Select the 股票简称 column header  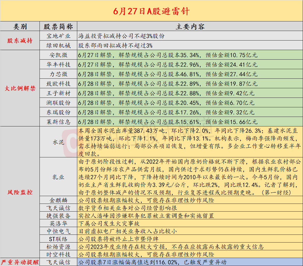(58, 27)
